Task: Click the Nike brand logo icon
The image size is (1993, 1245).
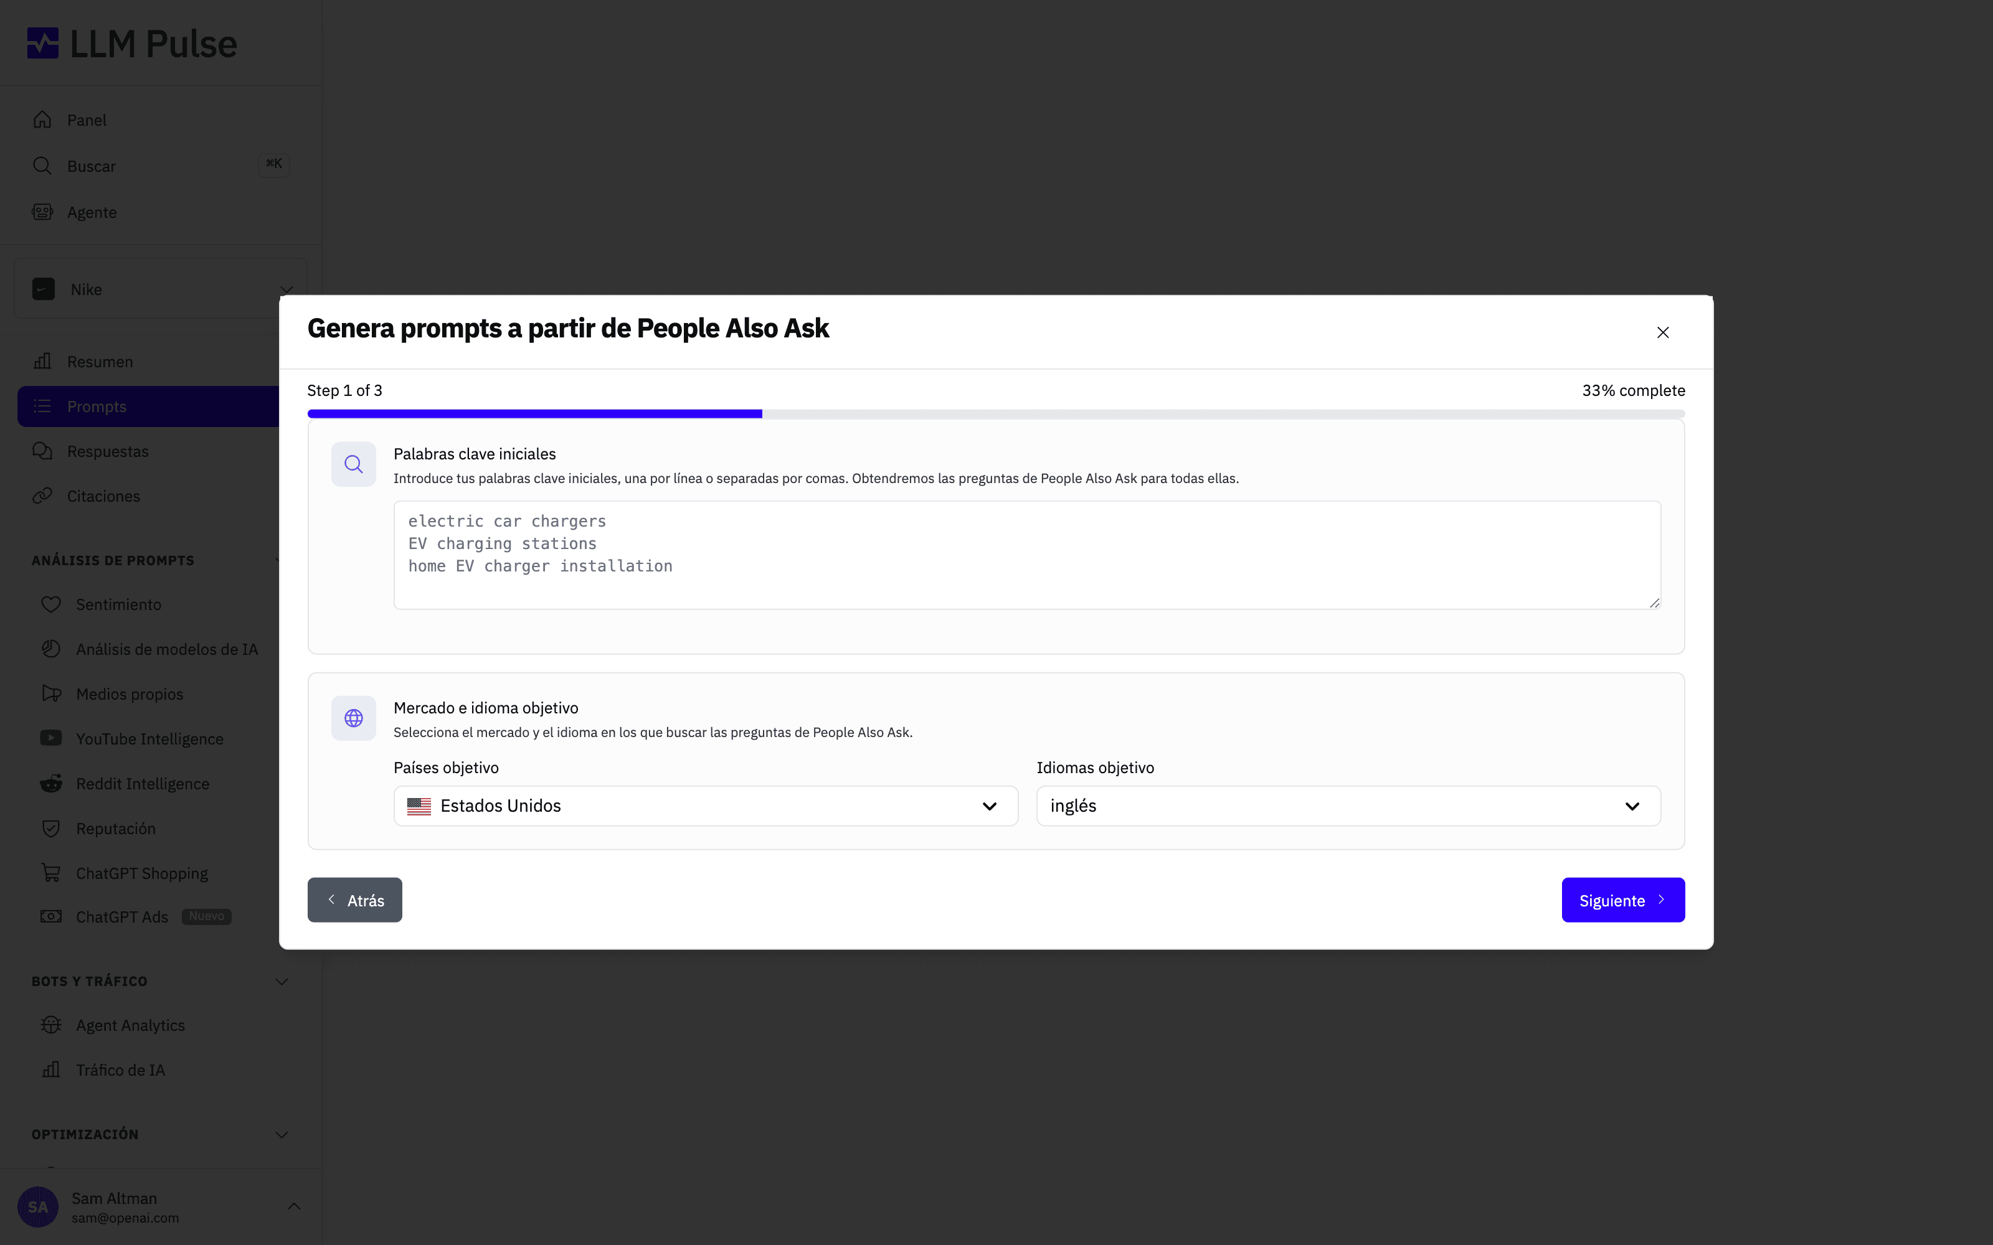Action: pyautogui.click(x=44, y=289)
